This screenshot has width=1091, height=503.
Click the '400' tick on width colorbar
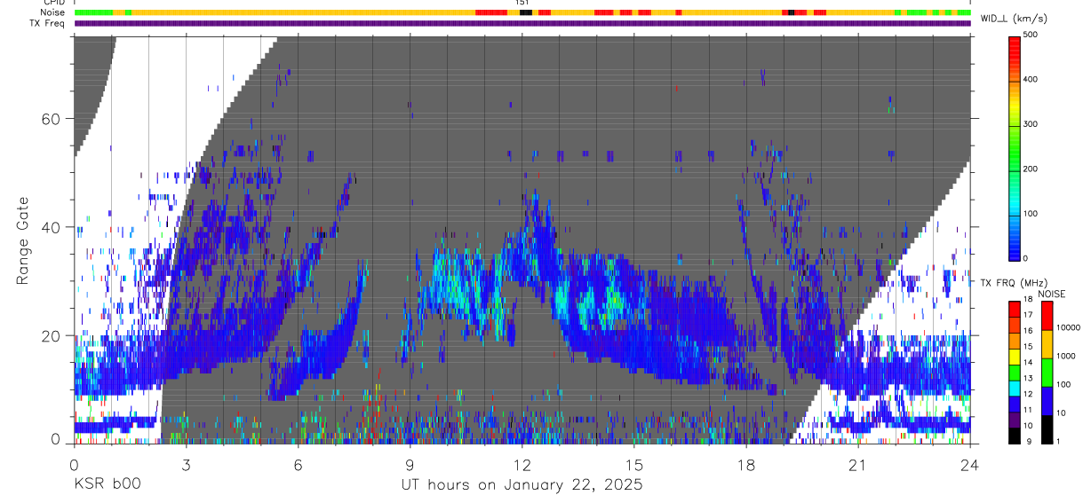[x=1031, y=80]
